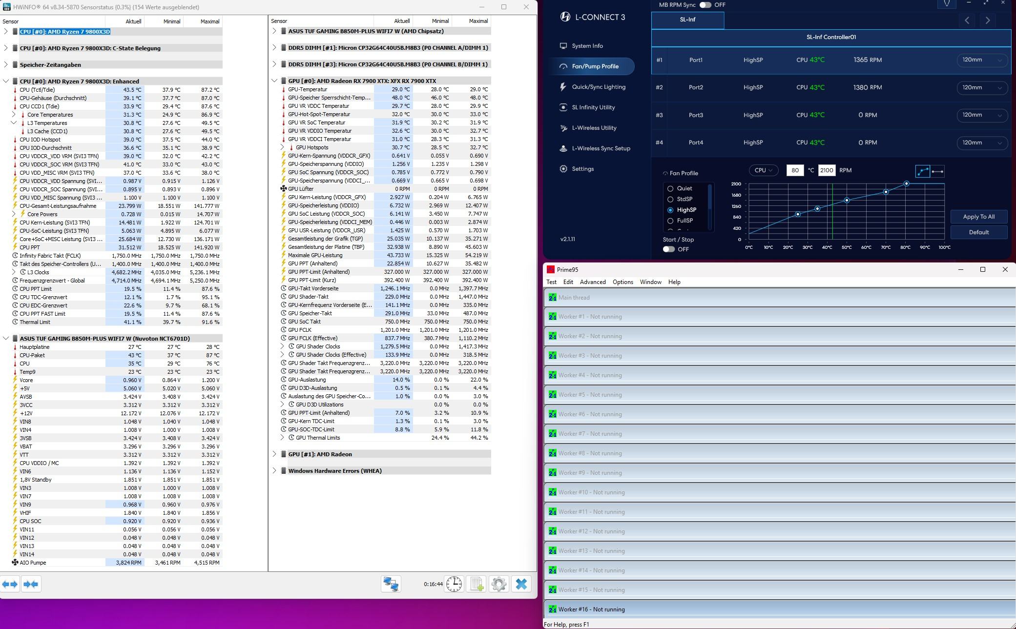Select the fan curve graph mode icon
This screenshot has width=1016, height=629.
click(922, 171)
